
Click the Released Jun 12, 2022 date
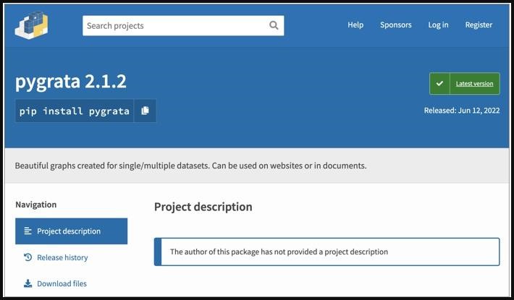pos(461,111)
